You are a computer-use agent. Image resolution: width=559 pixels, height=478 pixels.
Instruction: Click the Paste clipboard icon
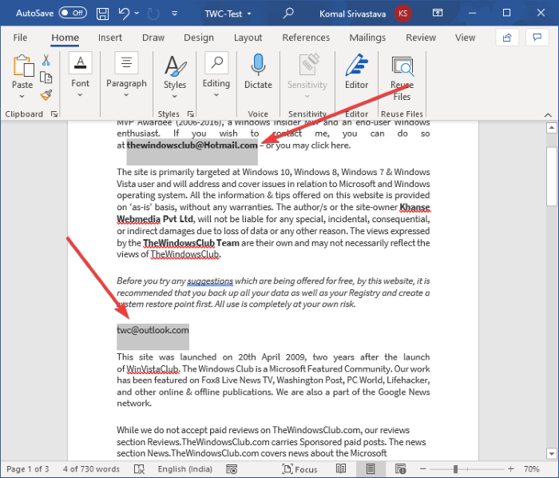click(x=23, y=66)
